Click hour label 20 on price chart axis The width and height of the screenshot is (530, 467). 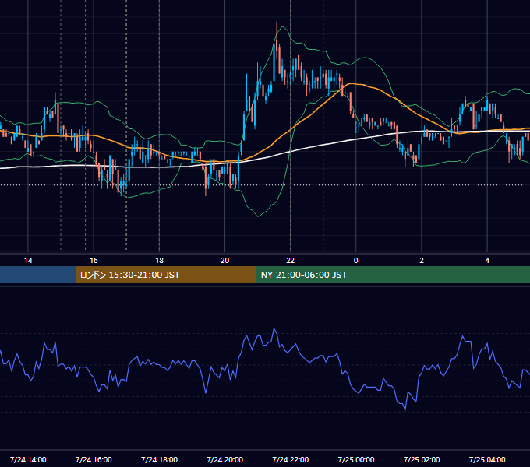pyautogui.click(x=224, y=261)
